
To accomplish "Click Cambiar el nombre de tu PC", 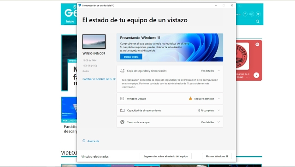I will (x=99, y=79).
